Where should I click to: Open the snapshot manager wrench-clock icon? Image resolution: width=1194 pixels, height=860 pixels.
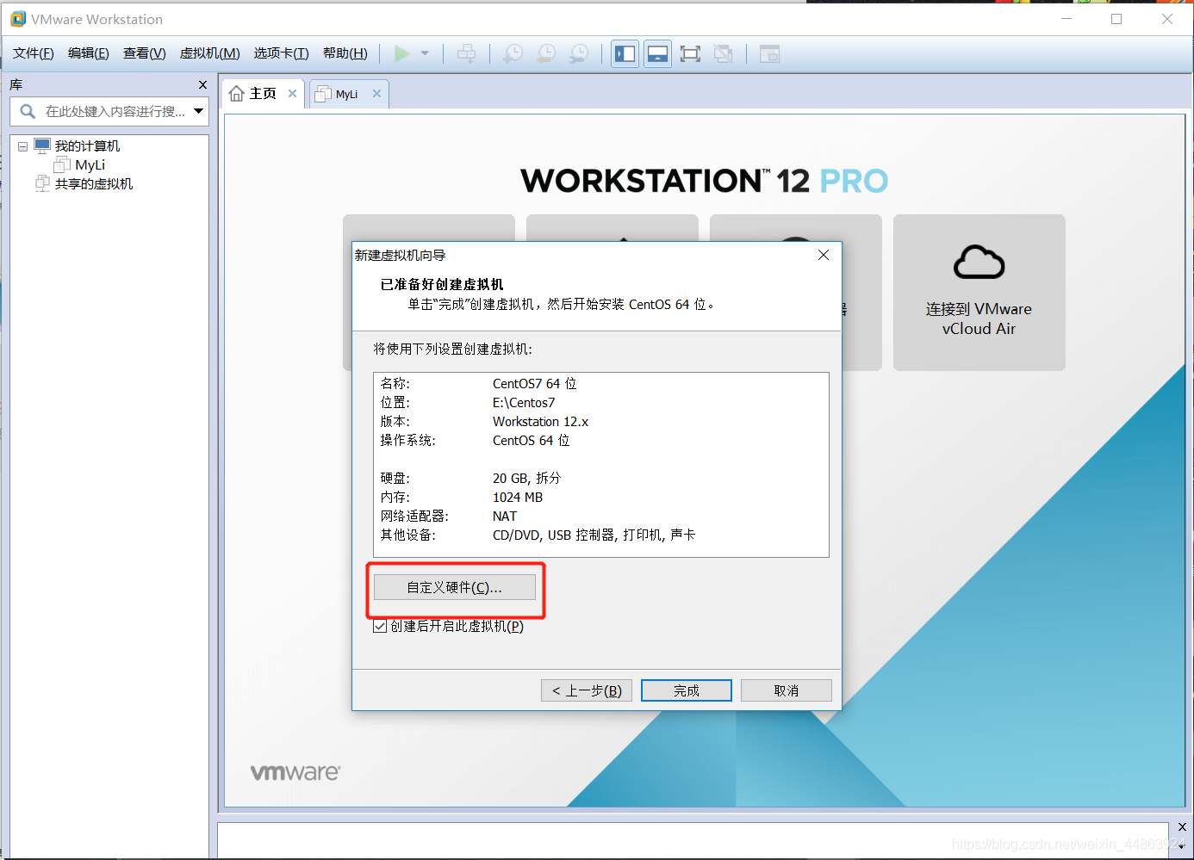click(x=579, y=53)
